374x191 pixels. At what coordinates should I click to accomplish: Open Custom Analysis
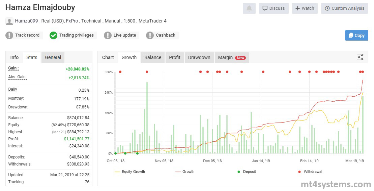pyautogui.click(x=344, y=8)
